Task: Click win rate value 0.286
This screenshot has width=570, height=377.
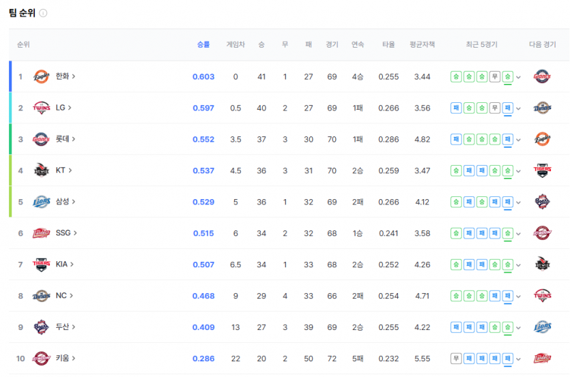Action: click(x=203, y=359)
